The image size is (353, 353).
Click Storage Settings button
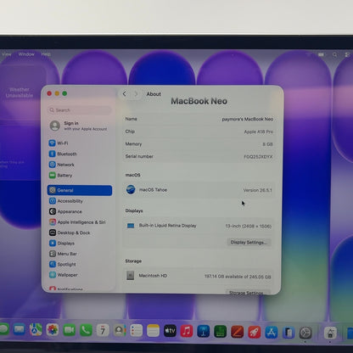pos(246,293)
